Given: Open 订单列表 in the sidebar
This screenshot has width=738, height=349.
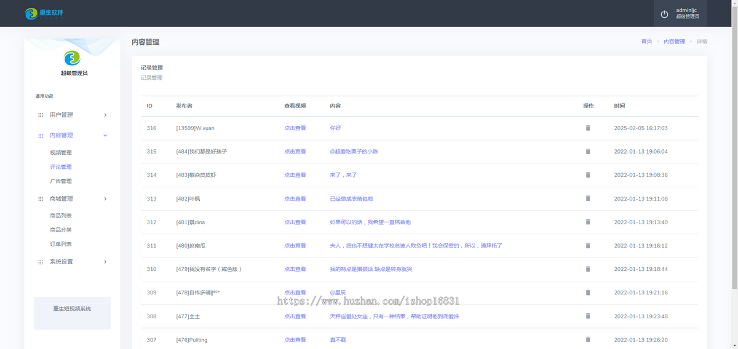Looking at the screenshot, I should click(x=61, y=244).
